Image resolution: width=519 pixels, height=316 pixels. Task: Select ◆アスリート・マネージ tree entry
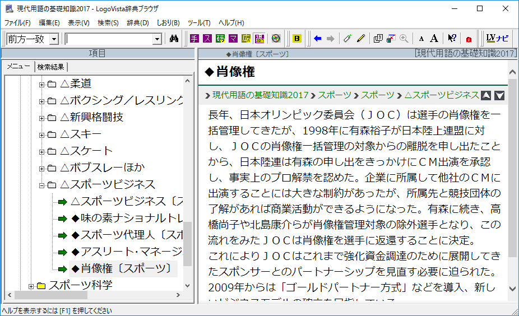point(127,252)
